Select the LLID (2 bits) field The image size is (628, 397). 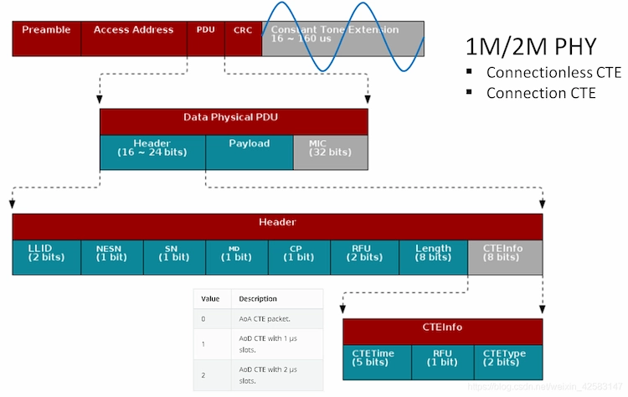click(x=46, y=257)
